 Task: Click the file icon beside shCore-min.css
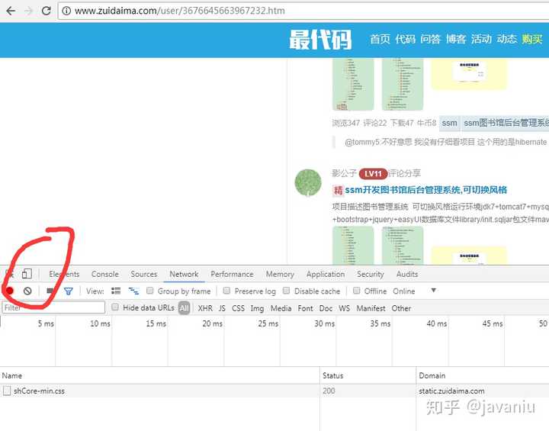coord(7,391)
